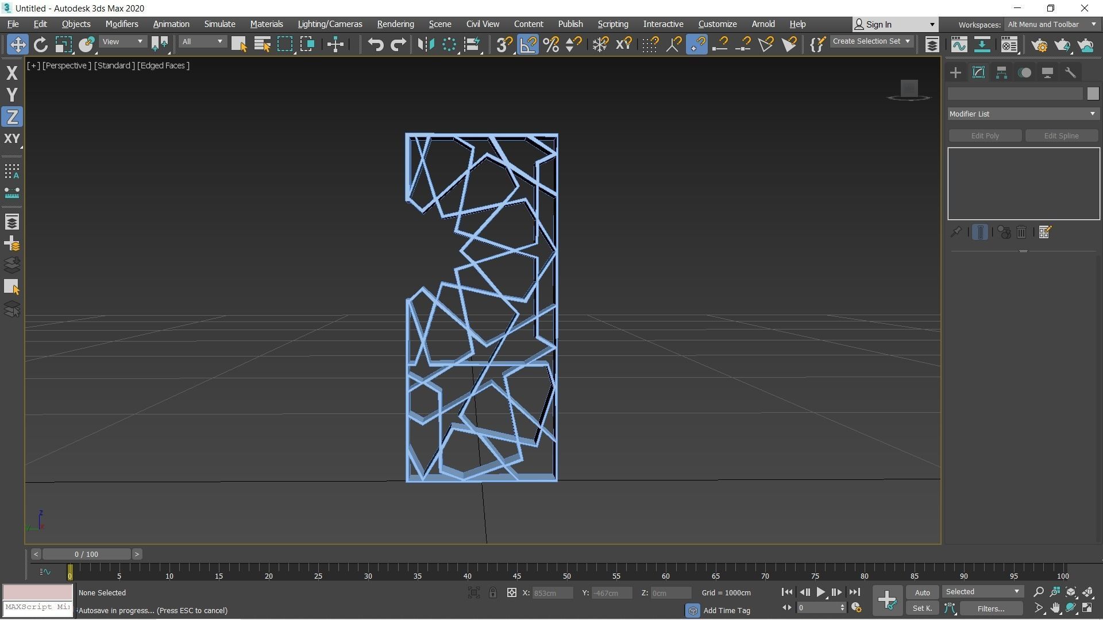The image size is (1103, 620).
Task: Open the Material Editor
Action: pyautogui.click(x=1009, y=44)
